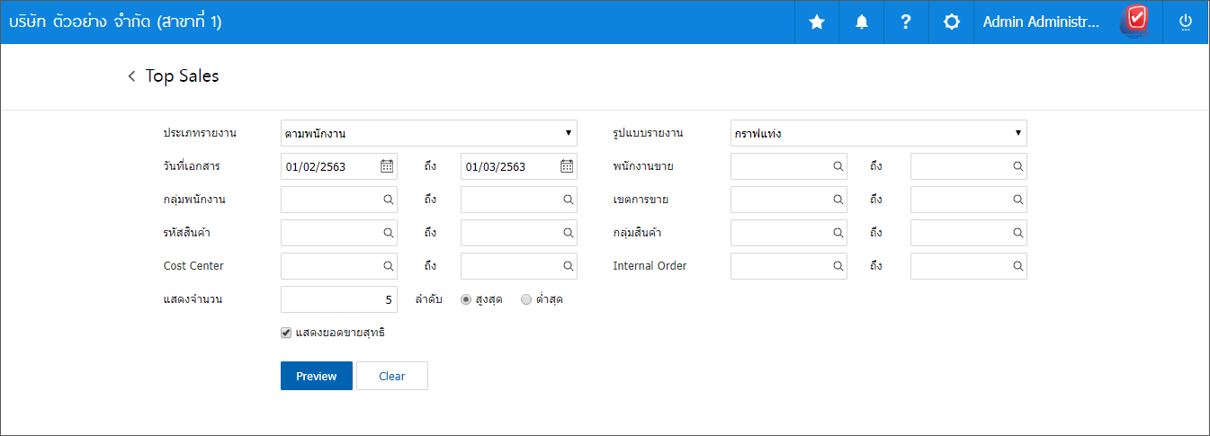Click company name บริษัท ตัวอย่าง จำกัด
Image resolution: width=1210 pixels, height=436 pixels.
pyautogui.click(x=115, y=22)
